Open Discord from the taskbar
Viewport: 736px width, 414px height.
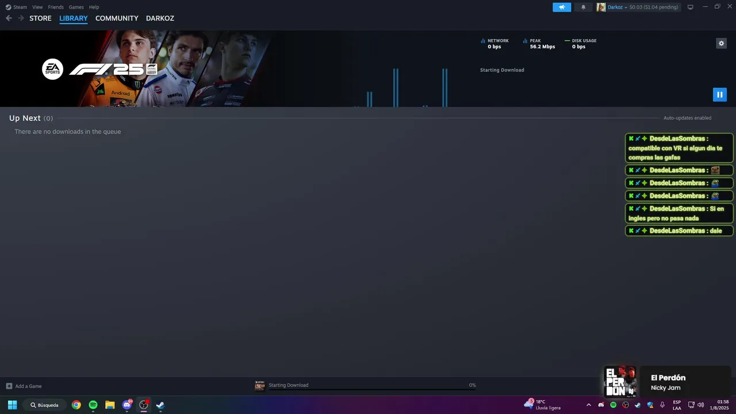click(x=127, y=405)
